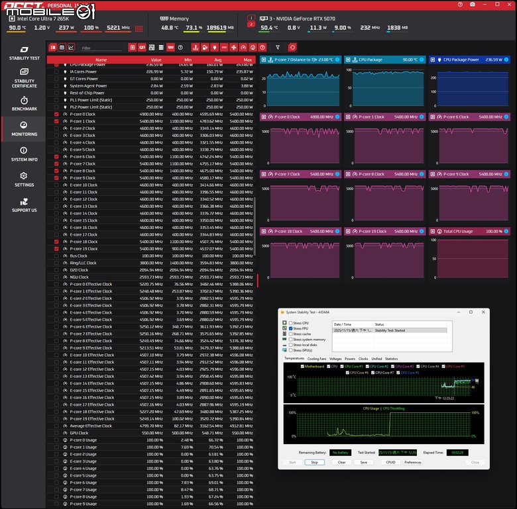Open the Benchmark section in the sidebar
517x509 pixels.
coord(24,103)
